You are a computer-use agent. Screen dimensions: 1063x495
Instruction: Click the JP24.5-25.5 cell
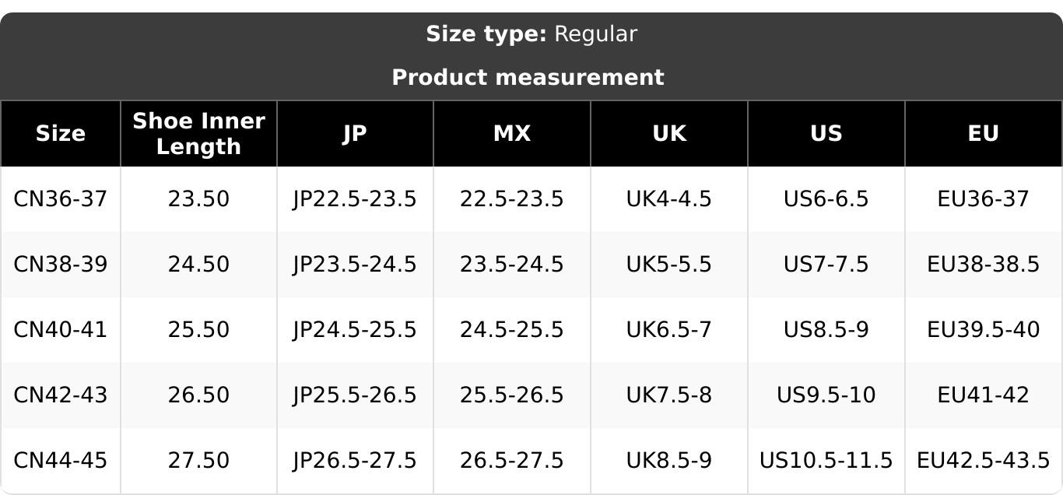[355, 330]
